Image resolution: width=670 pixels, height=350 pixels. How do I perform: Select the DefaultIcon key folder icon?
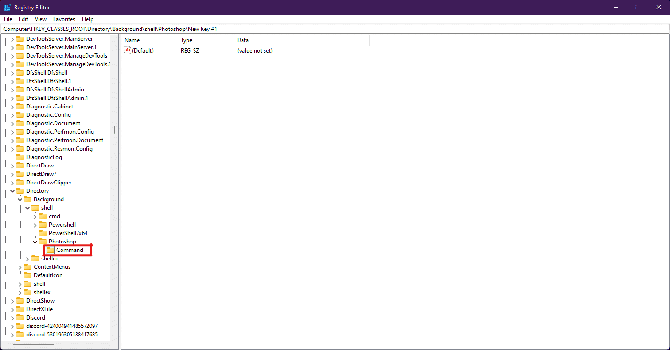tap(27, 275)
